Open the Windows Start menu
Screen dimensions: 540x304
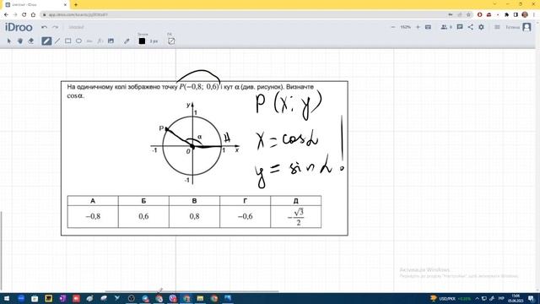click(6, 298)
